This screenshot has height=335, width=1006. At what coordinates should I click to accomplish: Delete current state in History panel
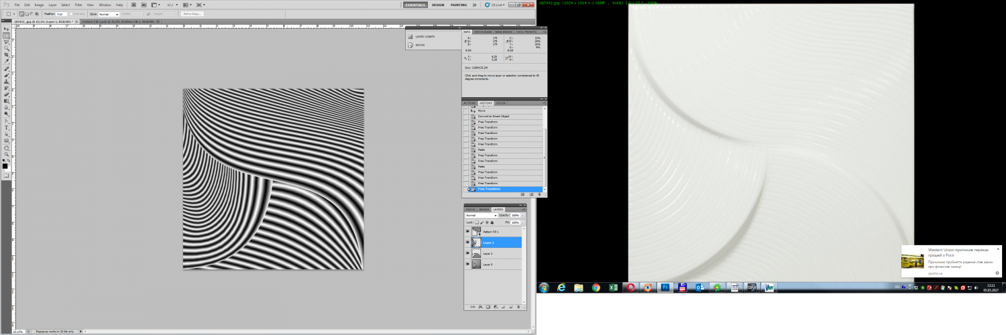(539, 194)
